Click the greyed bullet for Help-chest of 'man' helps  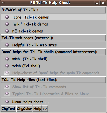pyautogui.click(x=7, y=73)
